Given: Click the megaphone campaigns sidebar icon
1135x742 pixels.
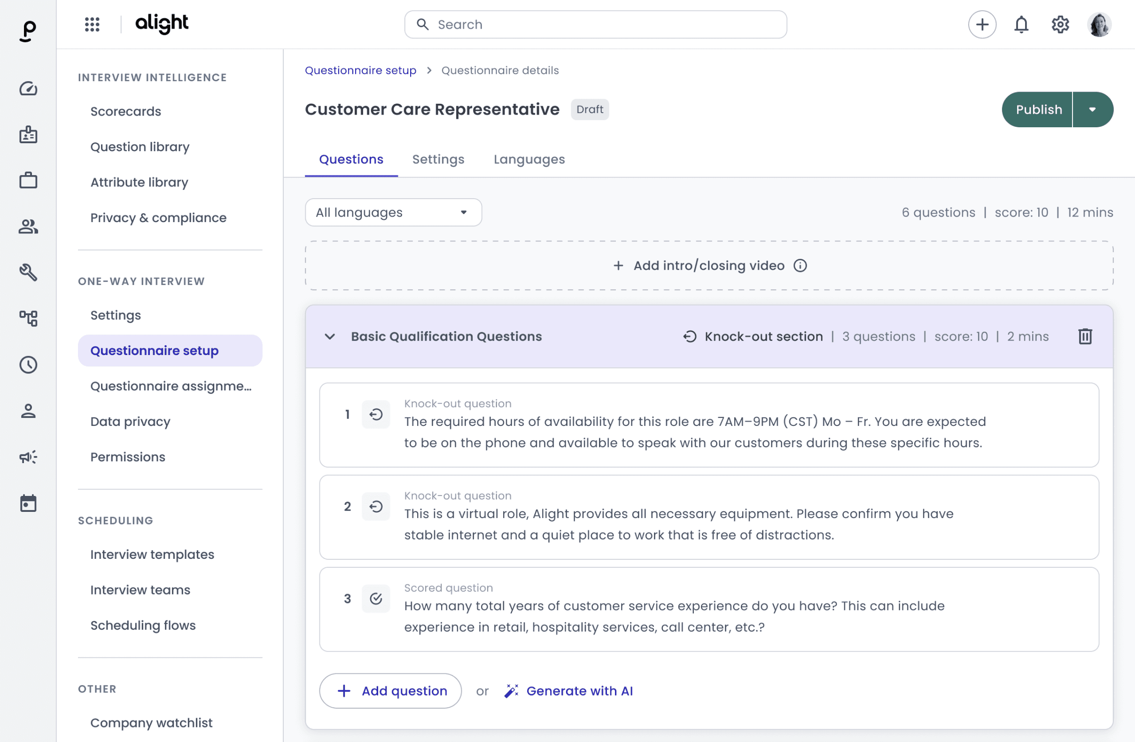Looking at the screenshot, I should click(28, 457).
